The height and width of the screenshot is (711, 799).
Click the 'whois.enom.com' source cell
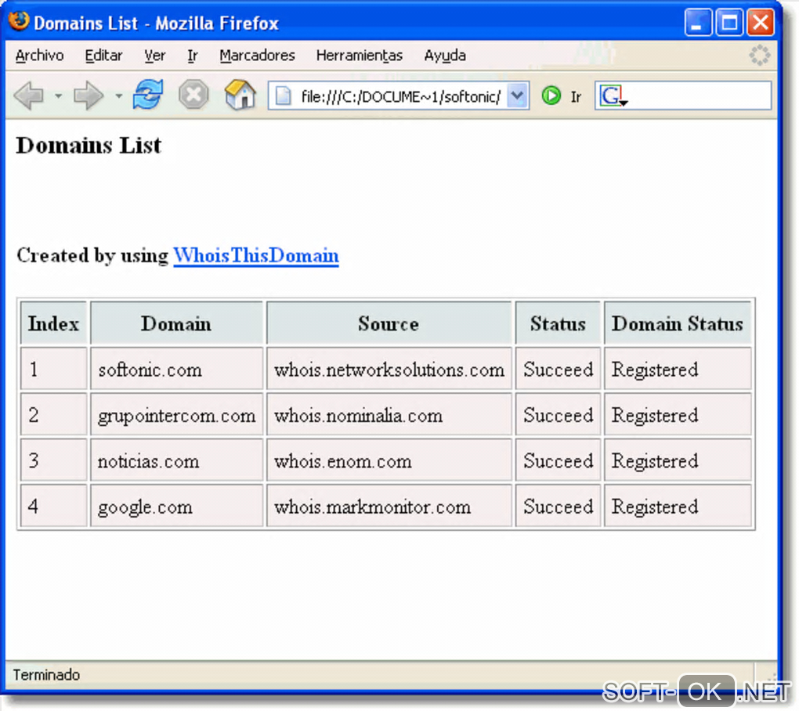[x=389, y=460]
